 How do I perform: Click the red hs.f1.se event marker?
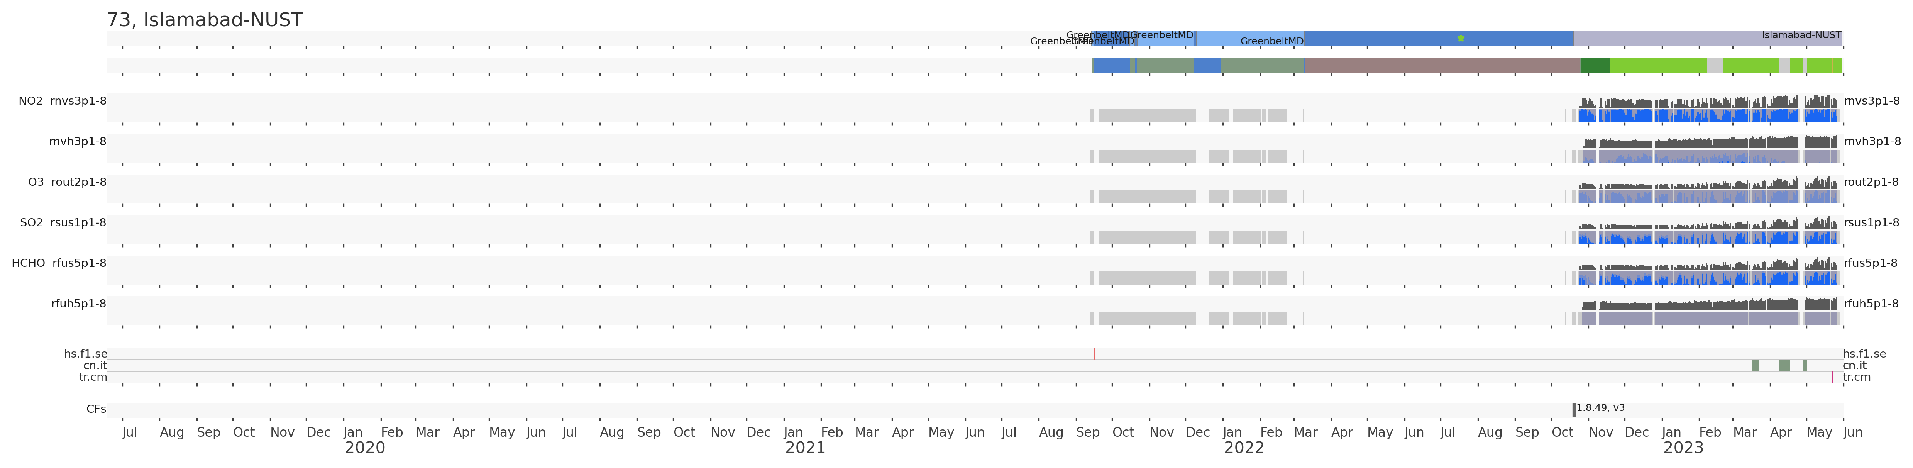point(1094,354)
